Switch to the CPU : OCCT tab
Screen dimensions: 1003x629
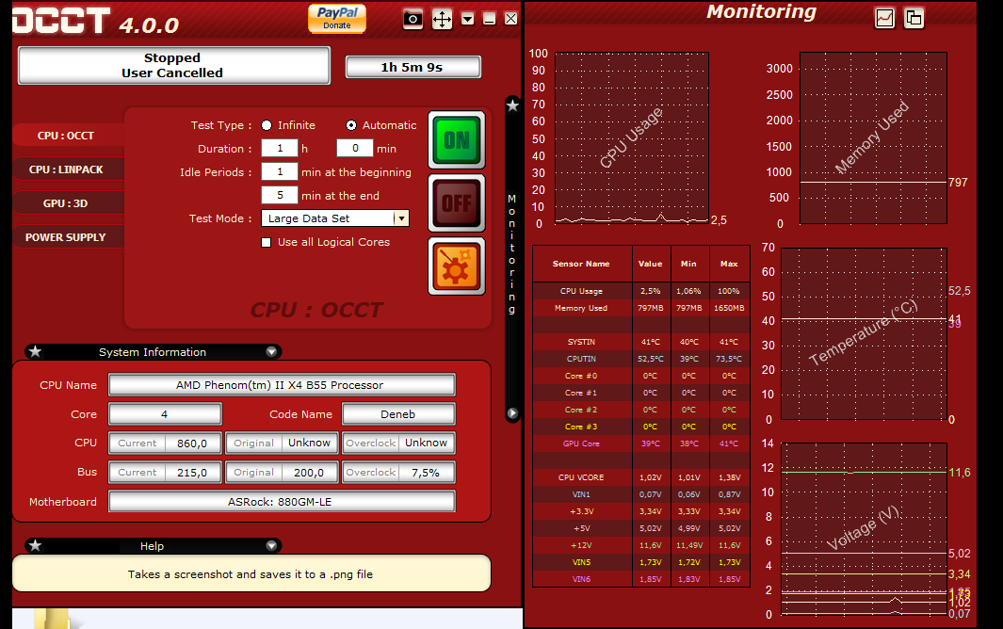click(x=66, y=136)
